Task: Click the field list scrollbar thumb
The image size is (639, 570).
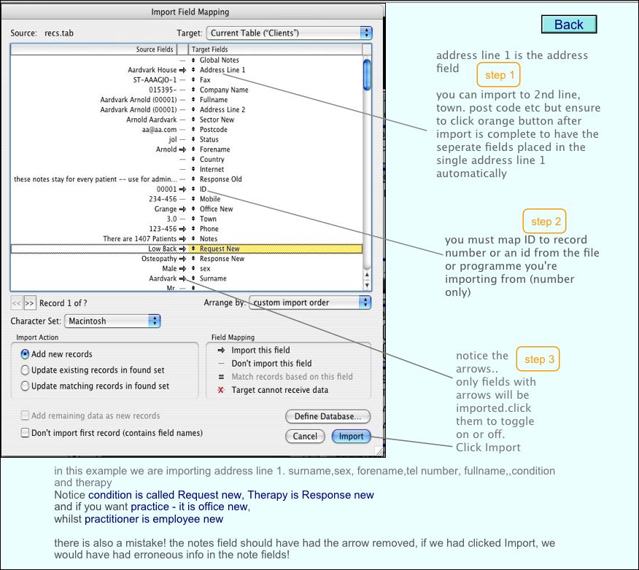Action: tap(367, 75)
